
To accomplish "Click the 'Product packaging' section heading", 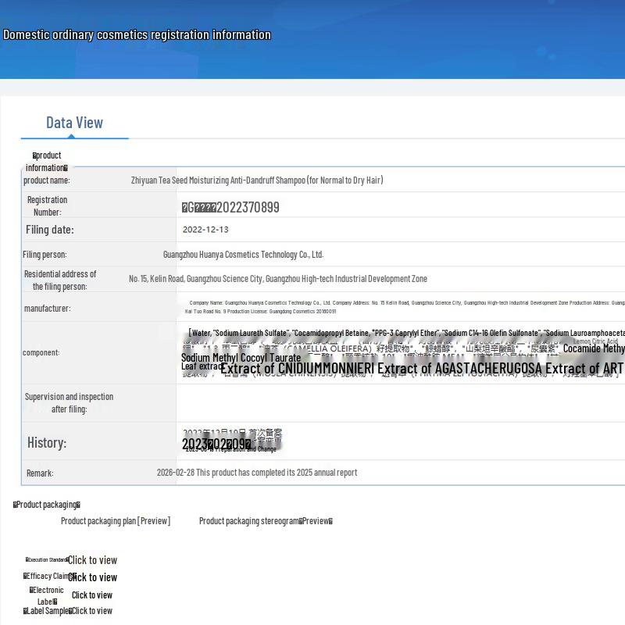I will coord(47,505).
